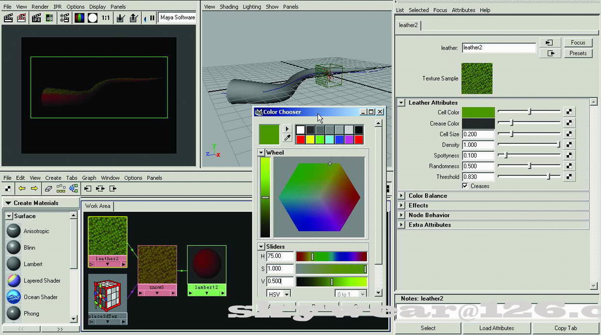Collapse the Create Materials bar
This screenshot has width=601, height=335.
point(8,203)
